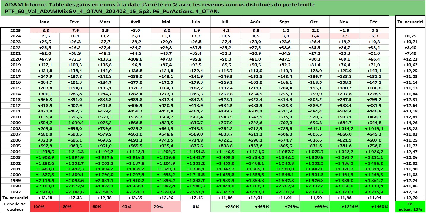Click the +11,86 July actuarial rate

tap(225, 197)
